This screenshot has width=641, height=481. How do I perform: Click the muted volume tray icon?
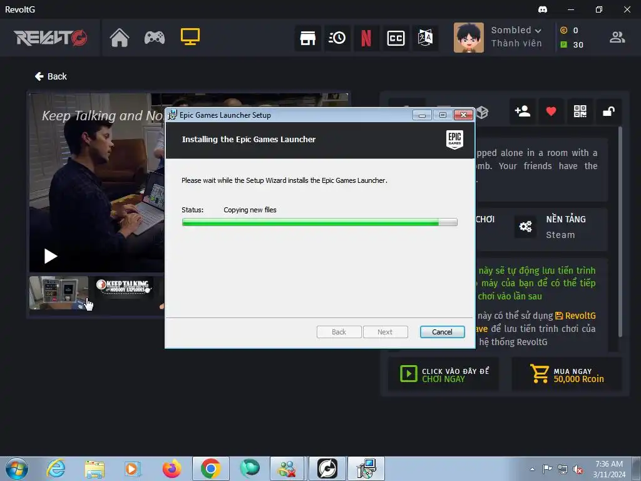[578, 469]
